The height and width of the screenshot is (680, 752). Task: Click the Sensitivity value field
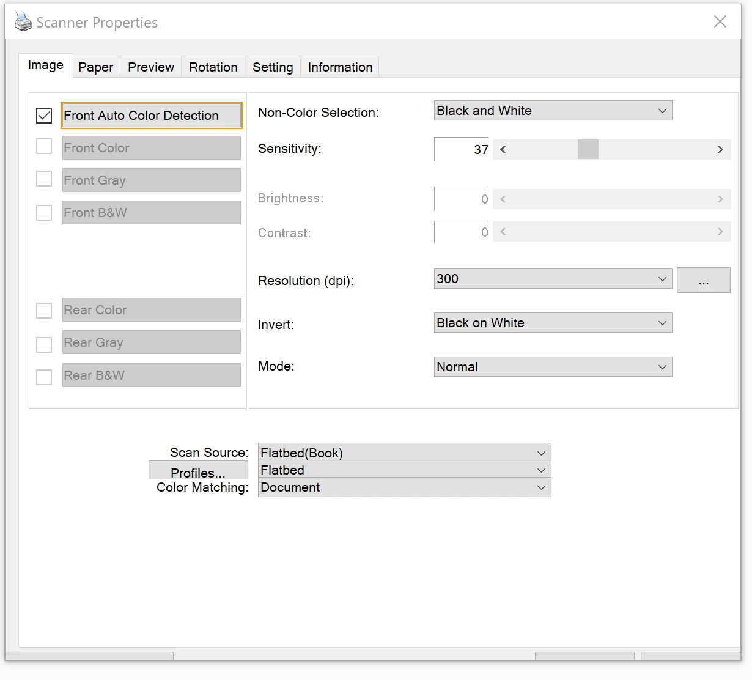click(462, 149)
